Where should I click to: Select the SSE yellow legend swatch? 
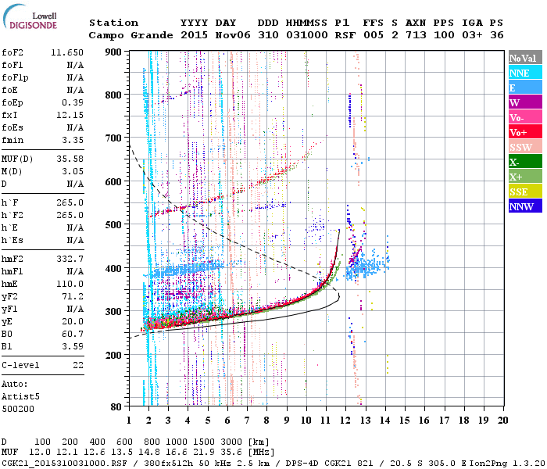pyautogui.click(x=525, y=192)
